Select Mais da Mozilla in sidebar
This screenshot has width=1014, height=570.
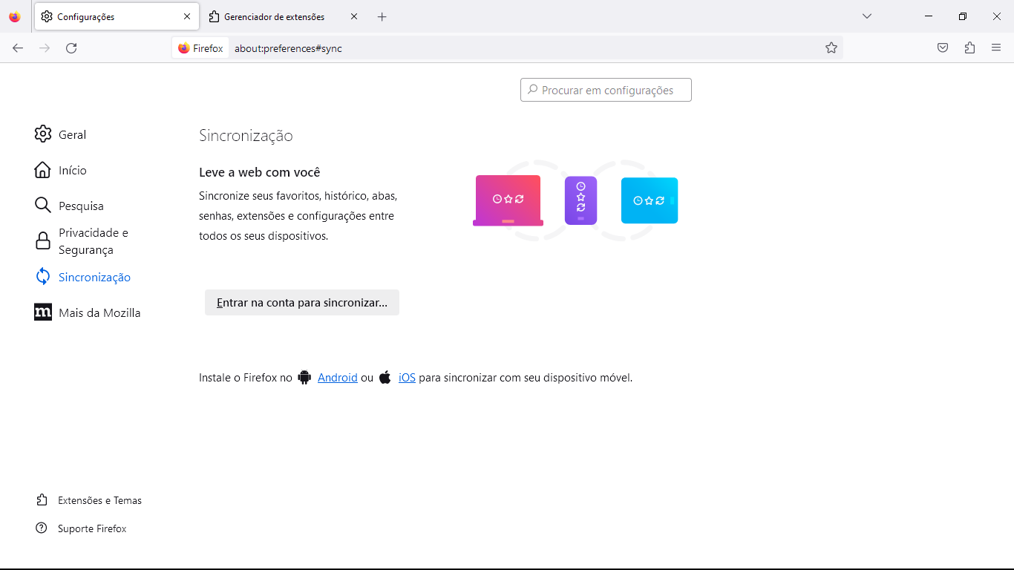[99, 312]
